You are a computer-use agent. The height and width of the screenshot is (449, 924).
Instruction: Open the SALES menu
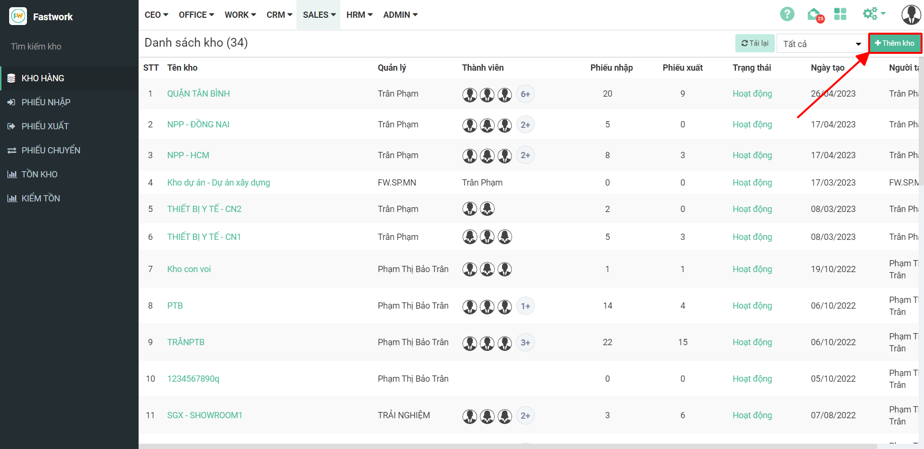click(x=319, y=15)
